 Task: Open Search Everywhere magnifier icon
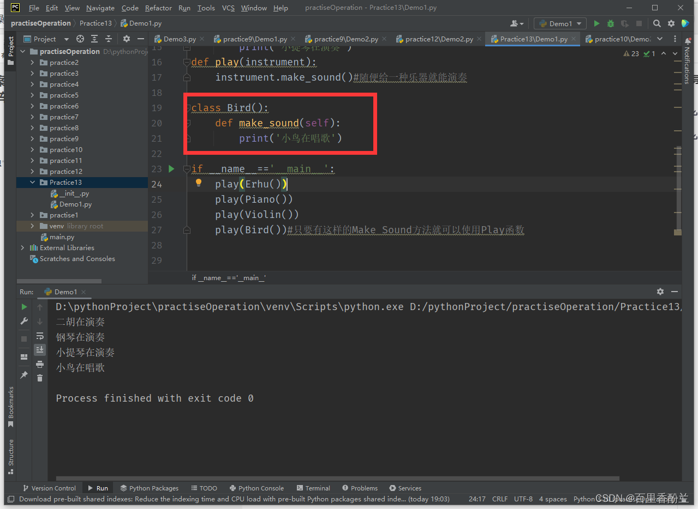click(657, 23)
